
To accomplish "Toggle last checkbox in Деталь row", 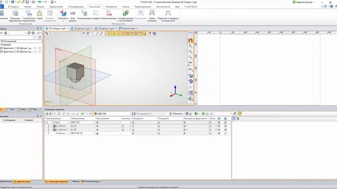I will [225, 126].
